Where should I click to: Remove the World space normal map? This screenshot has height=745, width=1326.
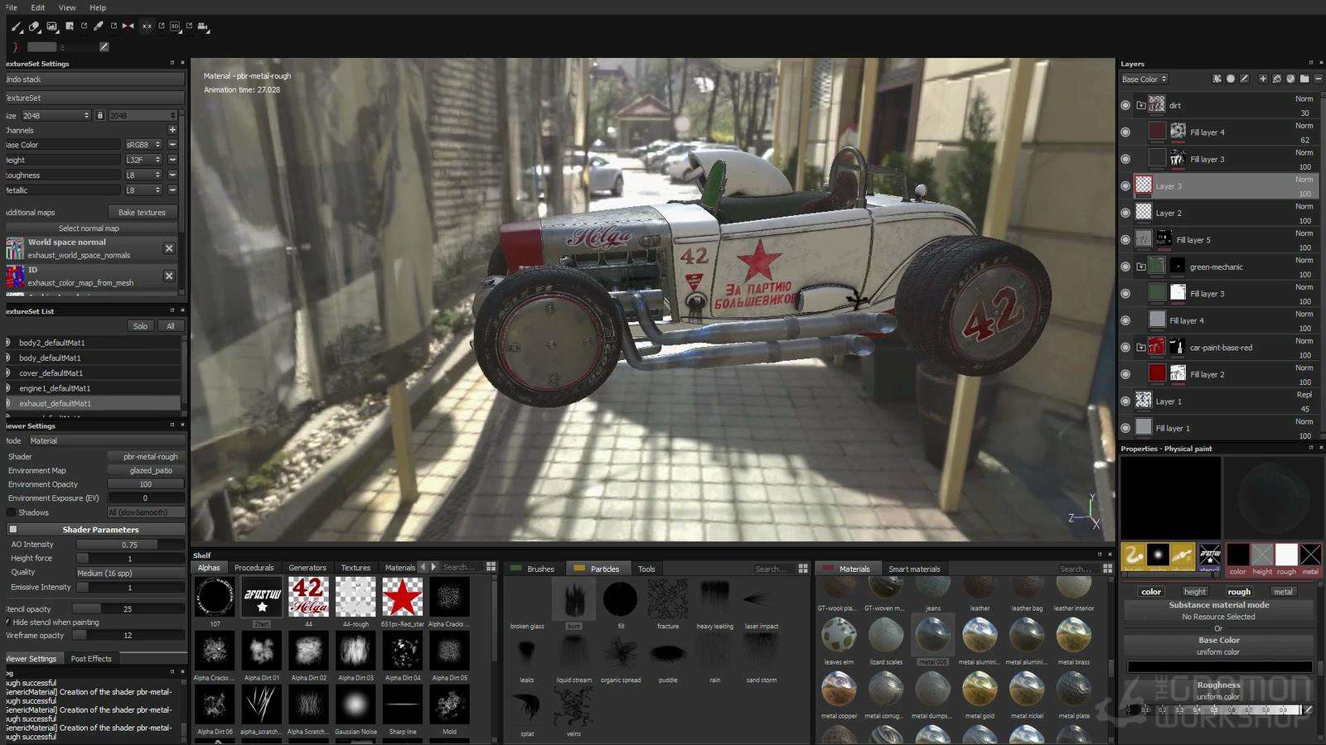tap(169, 248)
